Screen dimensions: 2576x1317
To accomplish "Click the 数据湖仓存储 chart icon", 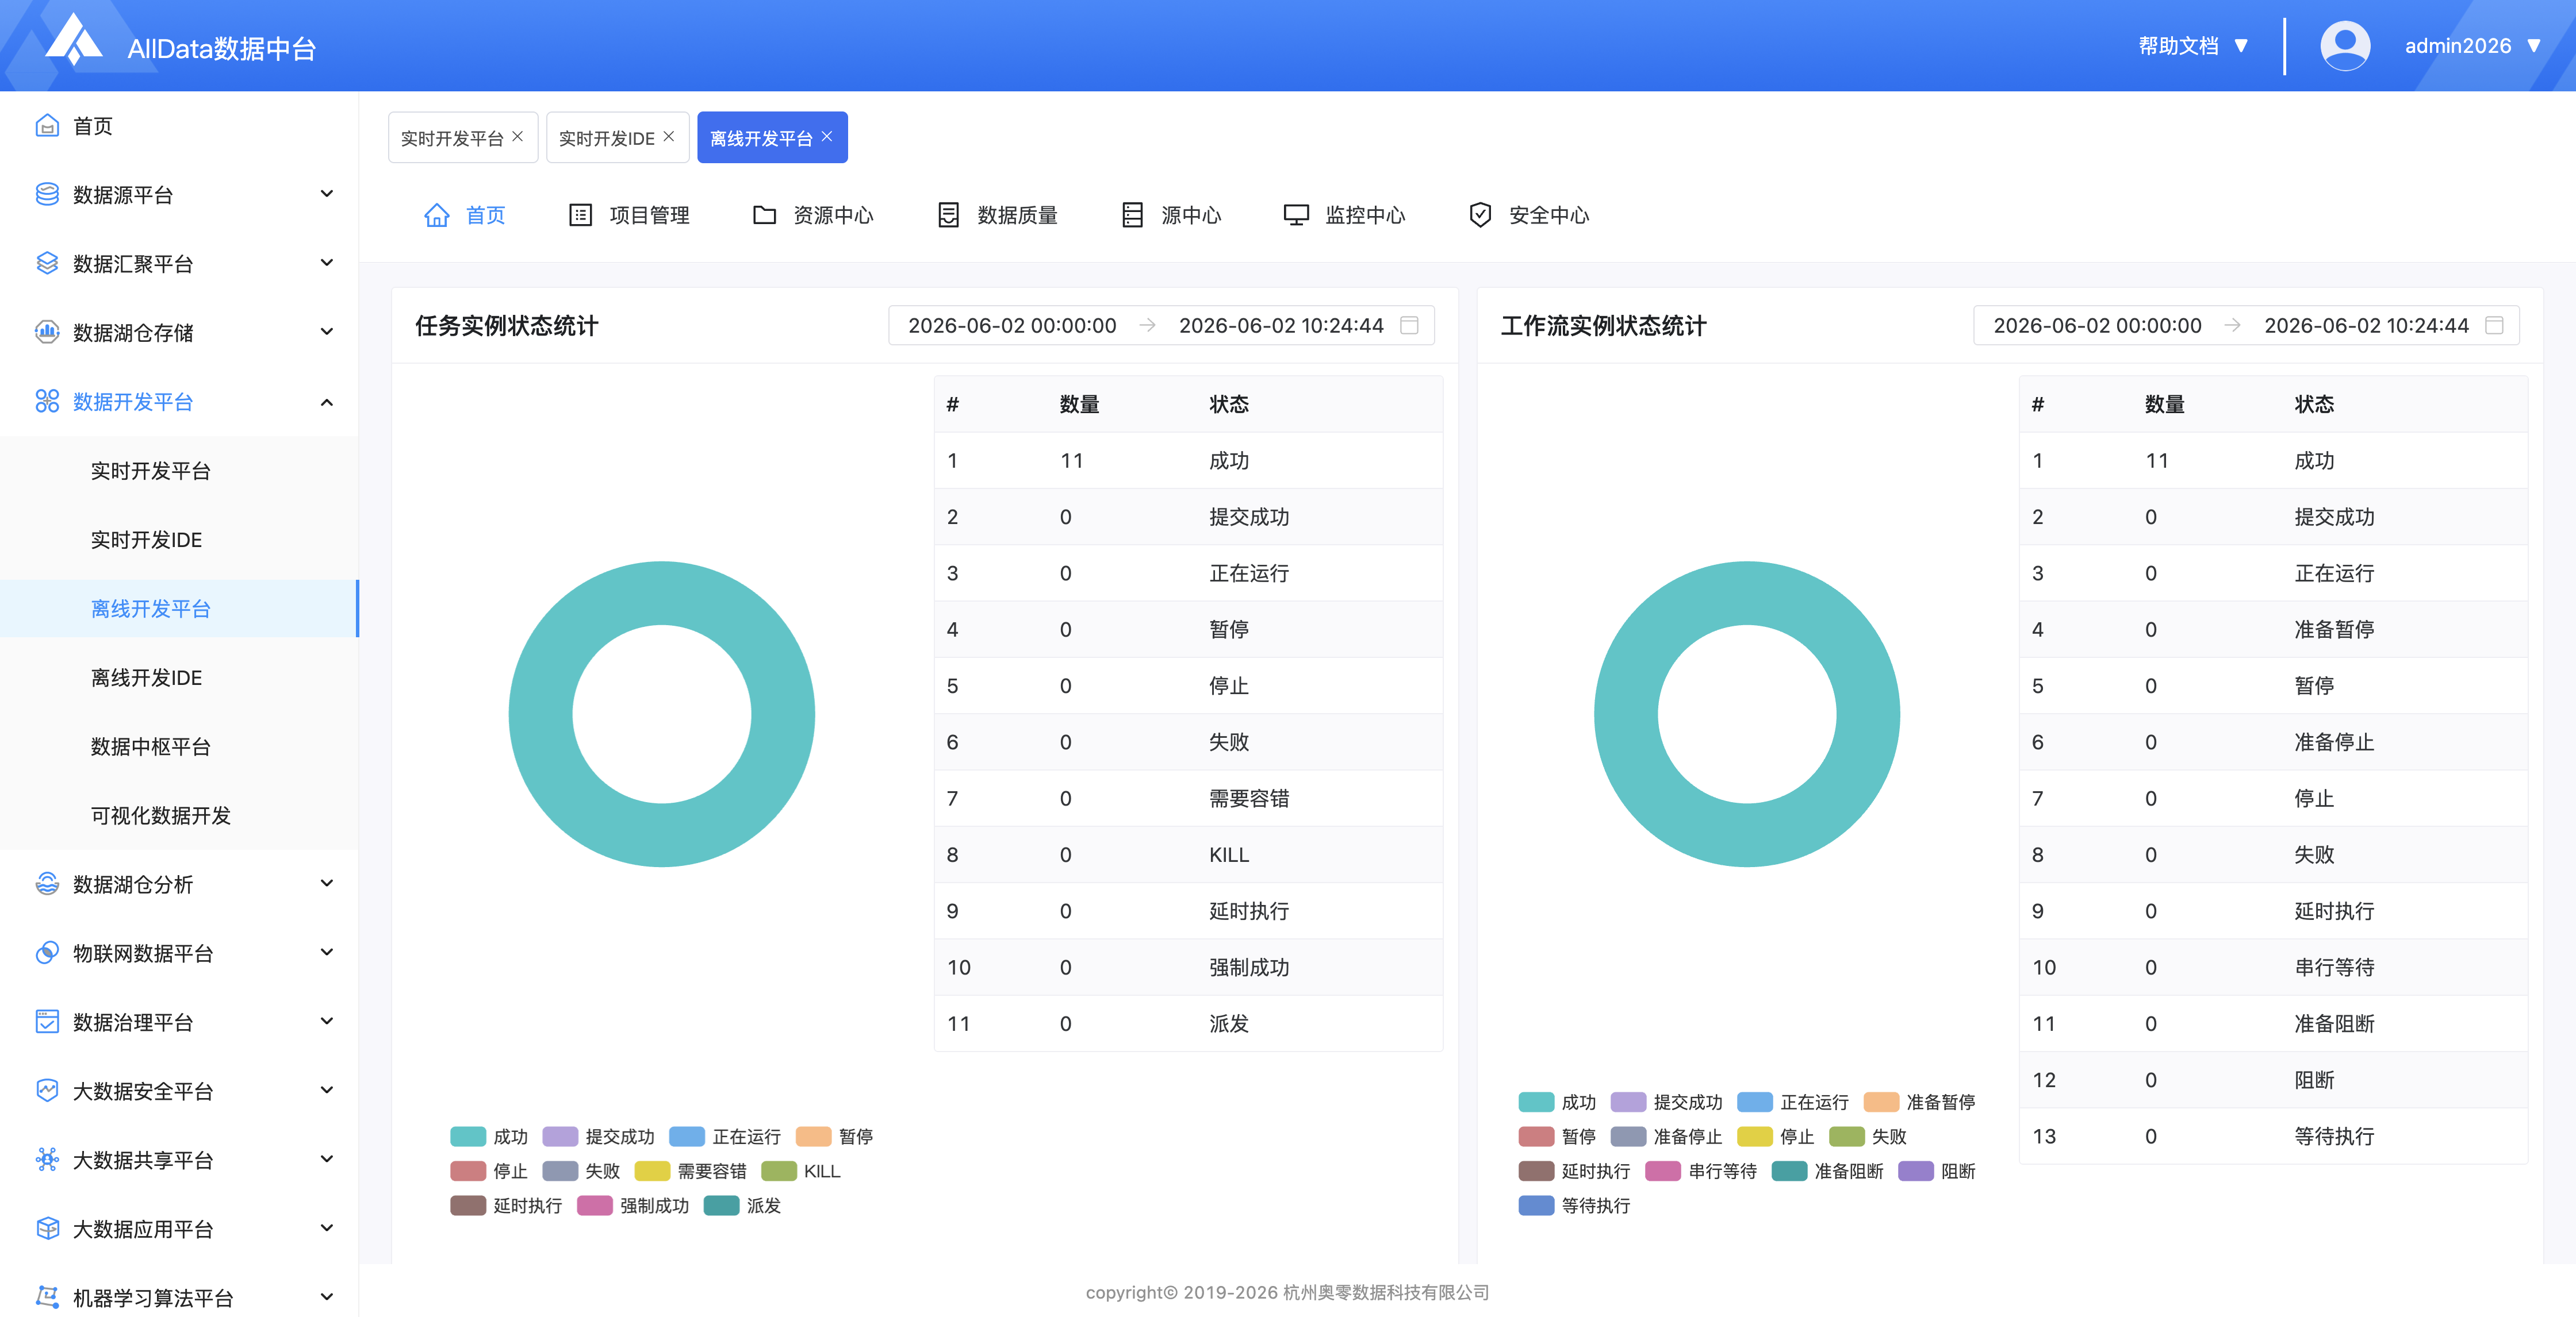I will 47,333.
